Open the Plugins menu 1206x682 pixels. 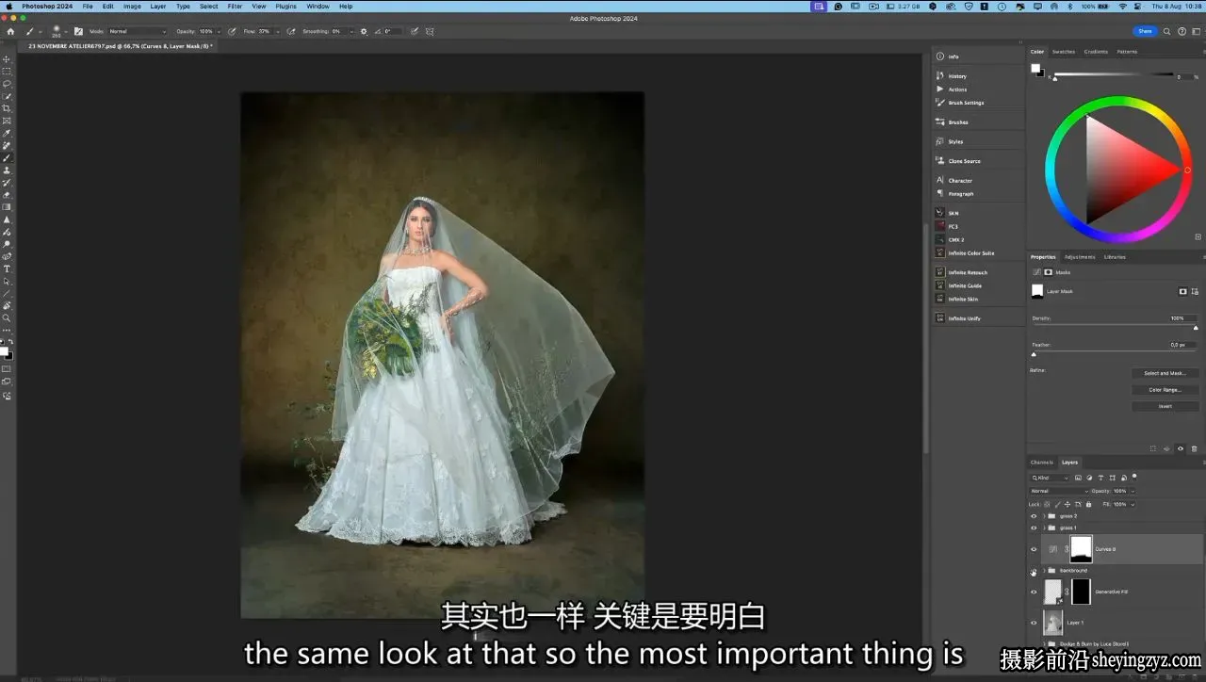285,6
